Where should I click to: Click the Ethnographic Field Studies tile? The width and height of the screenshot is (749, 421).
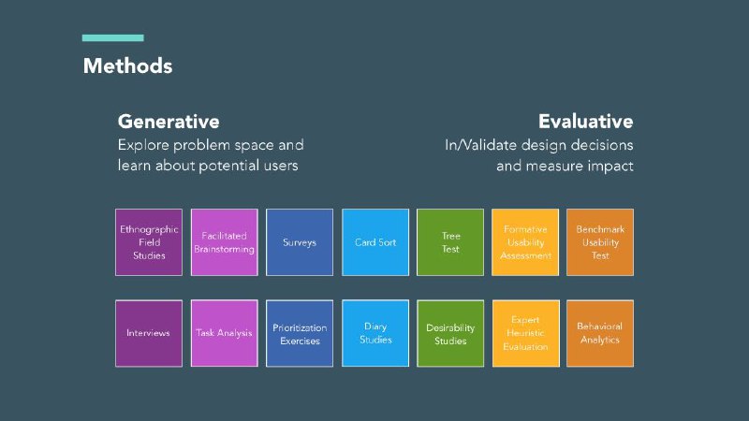(x=149, y=242)
